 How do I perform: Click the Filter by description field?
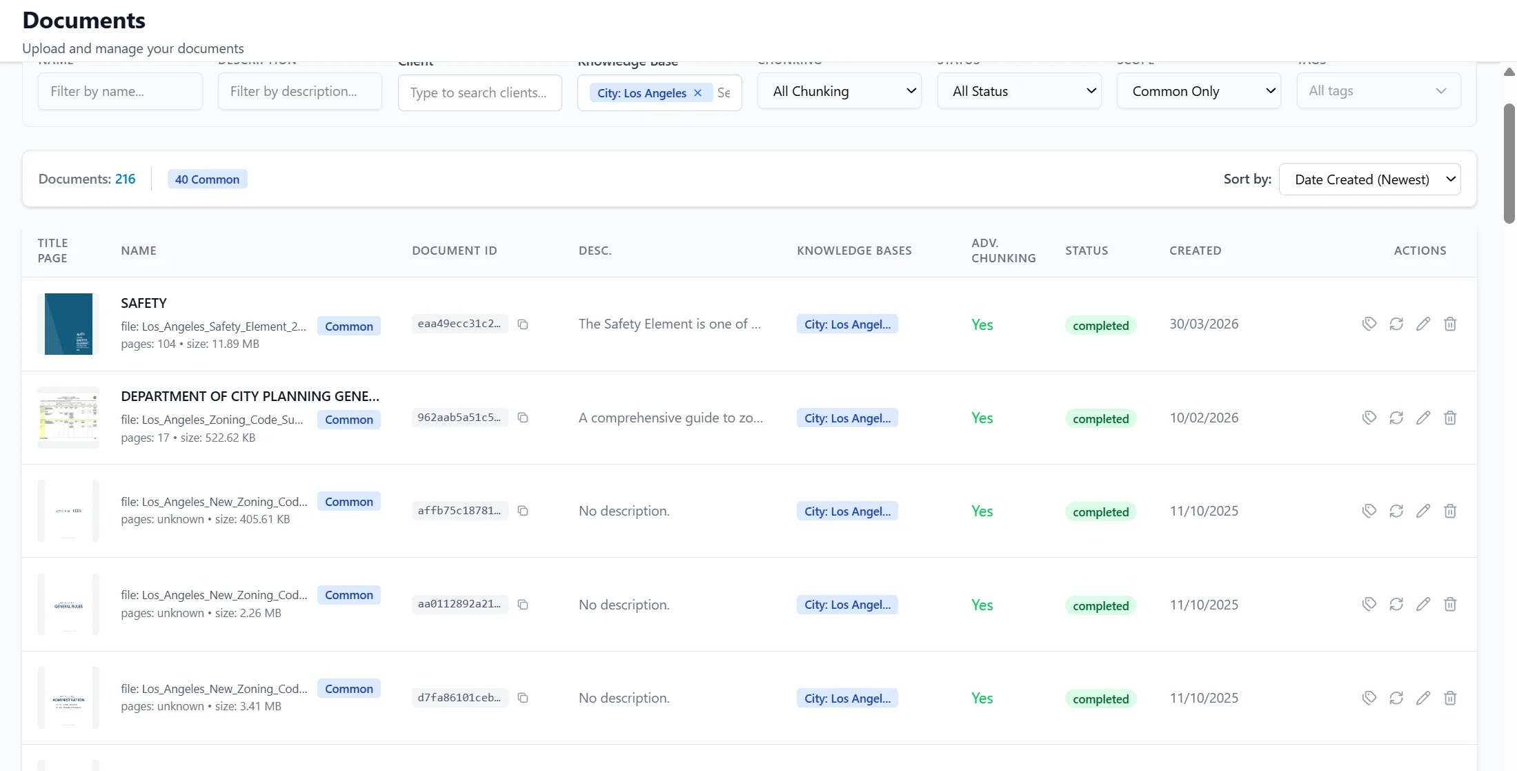(299, 91)
